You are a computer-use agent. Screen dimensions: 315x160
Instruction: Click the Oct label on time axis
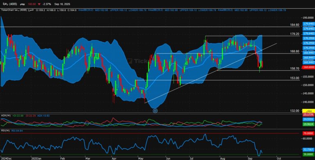coord(278,158)
